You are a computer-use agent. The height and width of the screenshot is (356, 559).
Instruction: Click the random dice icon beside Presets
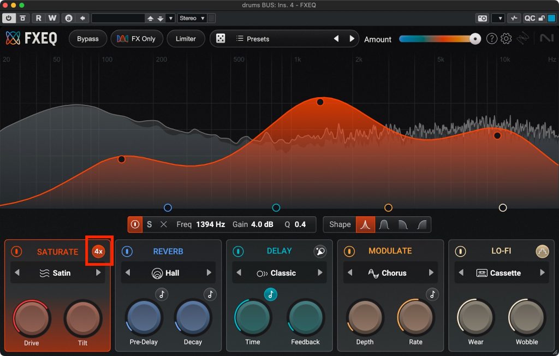[221, 39]
